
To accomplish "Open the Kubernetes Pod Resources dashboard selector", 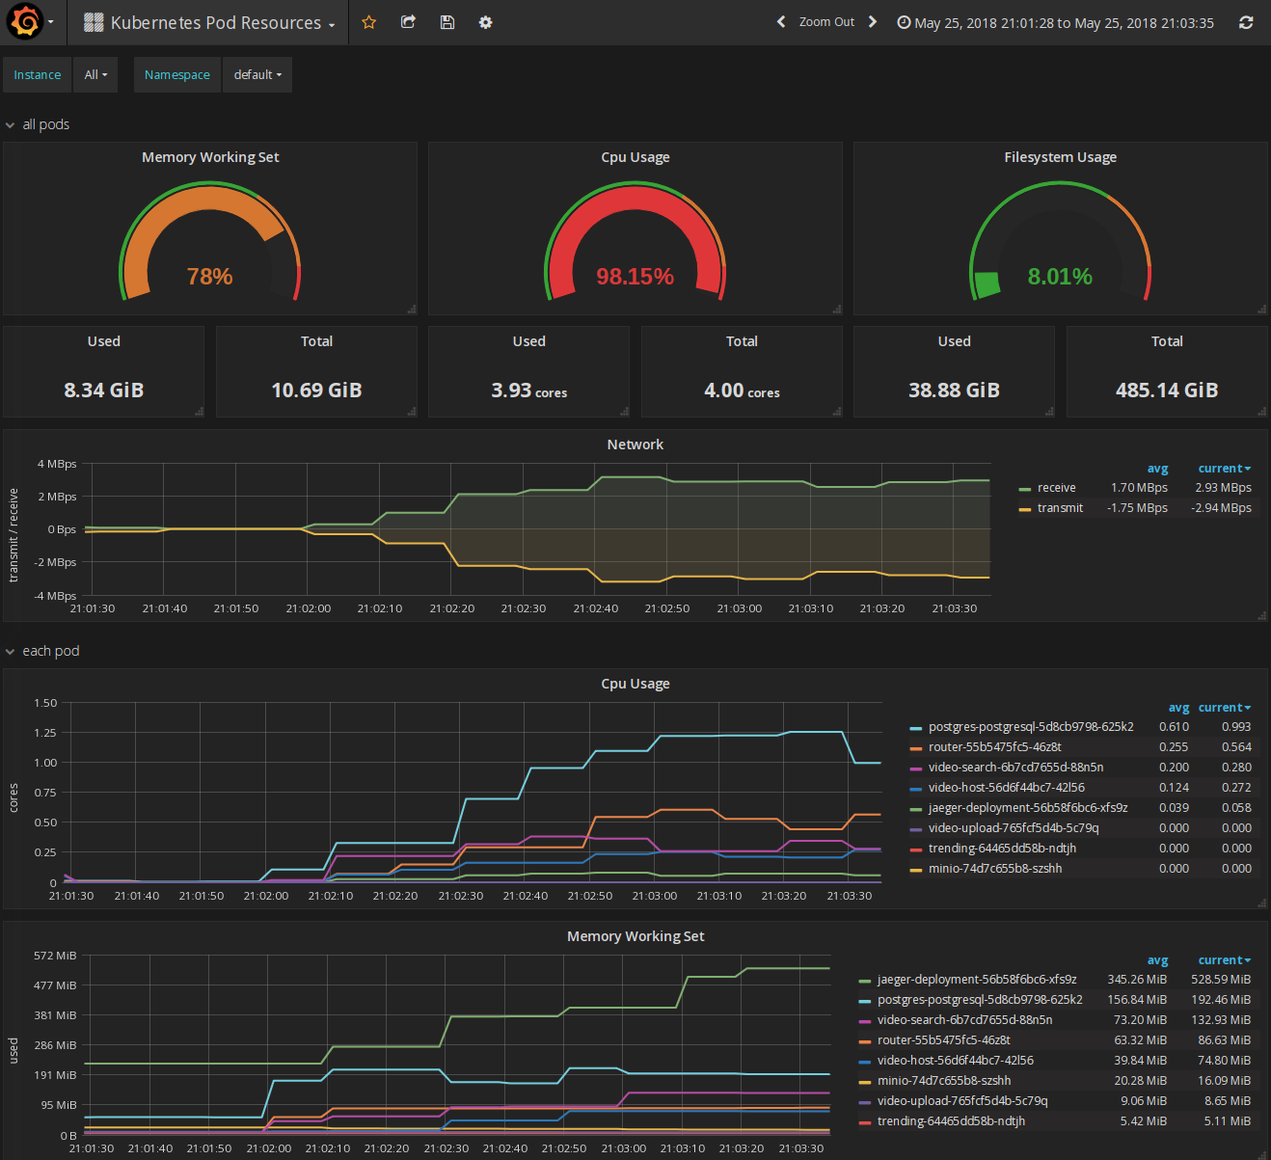I will point(209,23).
